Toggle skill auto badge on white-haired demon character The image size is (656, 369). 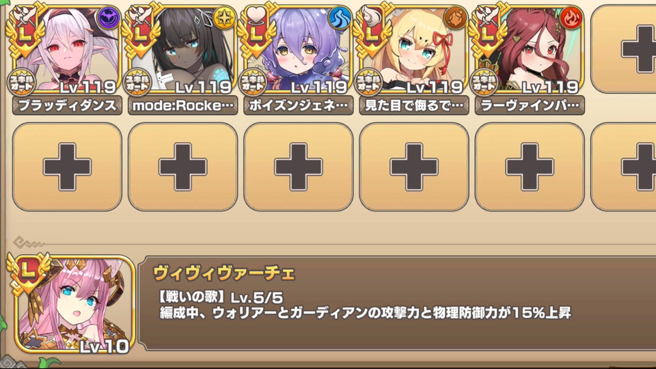pyautogui.click(x=21, y=83)
